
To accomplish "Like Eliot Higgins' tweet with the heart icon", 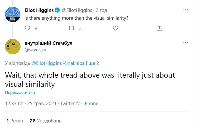I will [115, 28].
